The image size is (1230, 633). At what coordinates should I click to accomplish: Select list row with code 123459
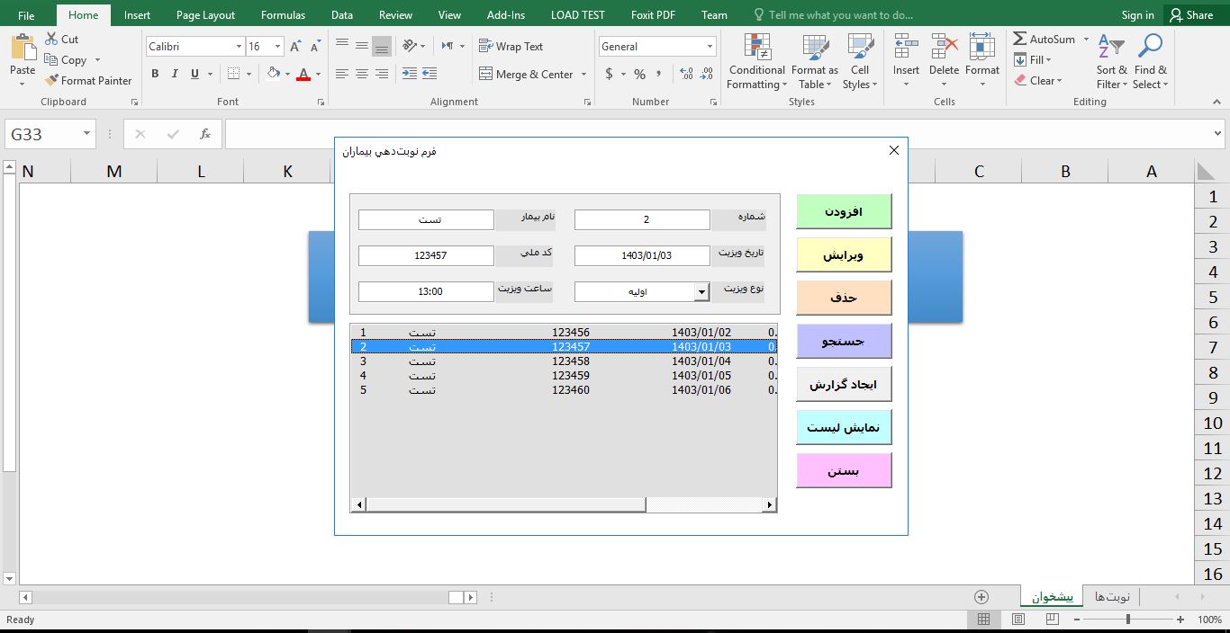(564, 376)
